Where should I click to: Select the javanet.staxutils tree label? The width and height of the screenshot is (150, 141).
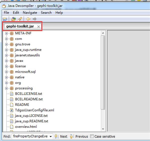pos(27,55)
